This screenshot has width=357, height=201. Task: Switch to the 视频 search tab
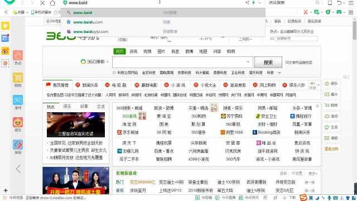pyautogui.click(x=147, y=51)
